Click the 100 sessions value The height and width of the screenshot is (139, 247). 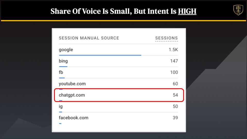tap(174, 73)
